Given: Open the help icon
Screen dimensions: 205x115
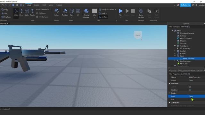Looking at the screenshot, I should pos(193,5).
